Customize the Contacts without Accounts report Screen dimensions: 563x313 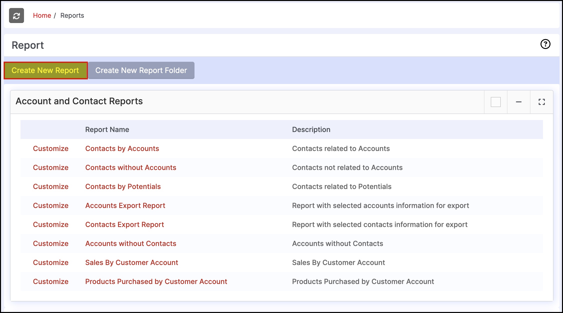pyautogui.click(x=51, y=167)
